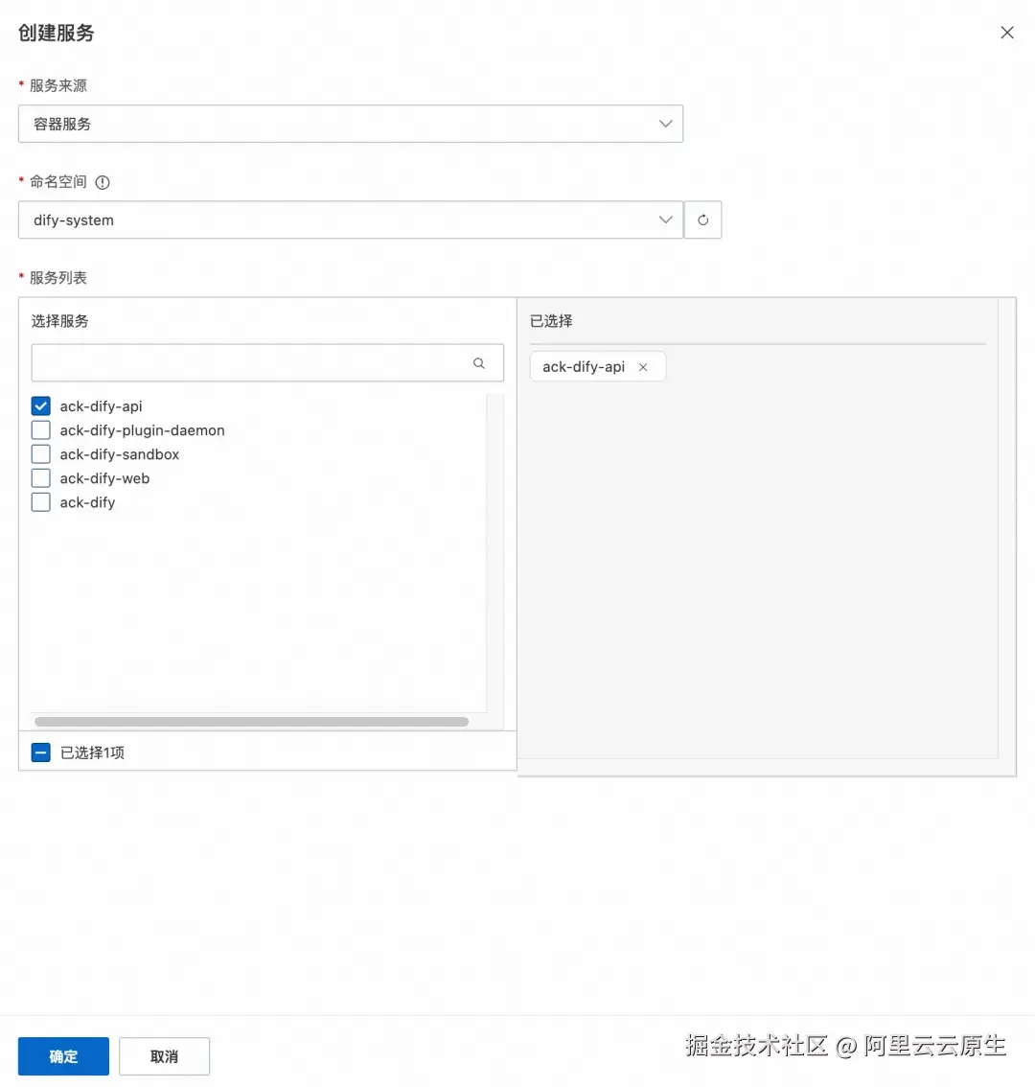Click the 选择服务 panel header
The image size is (1035, 1087).
[x=59, y=320]
